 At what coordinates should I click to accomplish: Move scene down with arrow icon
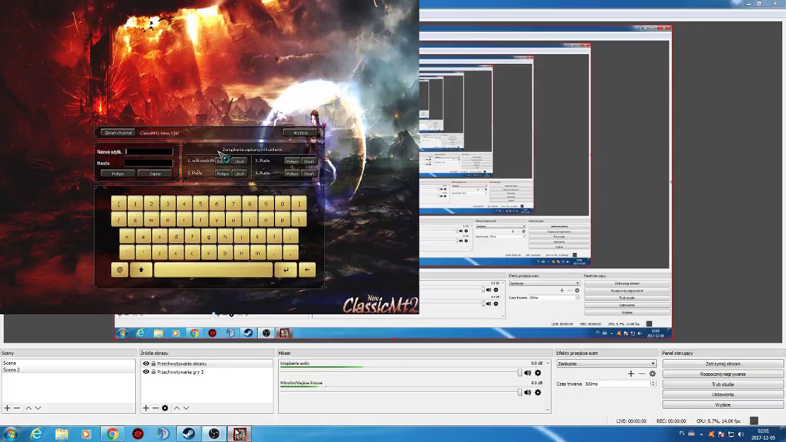(x=38, y=408)
